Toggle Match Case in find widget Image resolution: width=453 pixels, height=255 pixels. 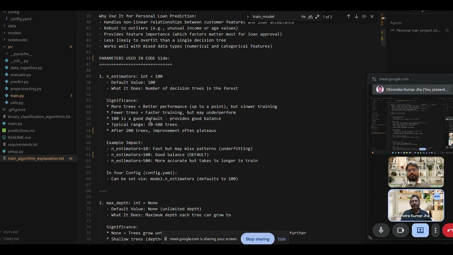point(303,17)
